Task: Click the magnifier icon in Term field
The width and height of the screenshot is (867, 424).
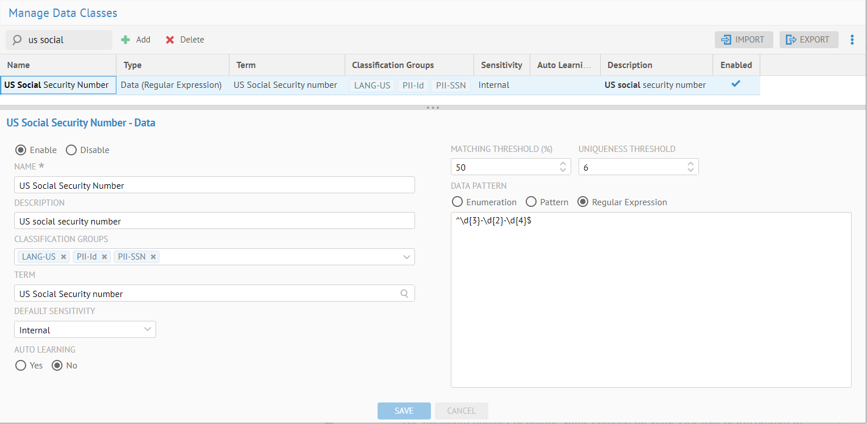Action: (404, 294)
